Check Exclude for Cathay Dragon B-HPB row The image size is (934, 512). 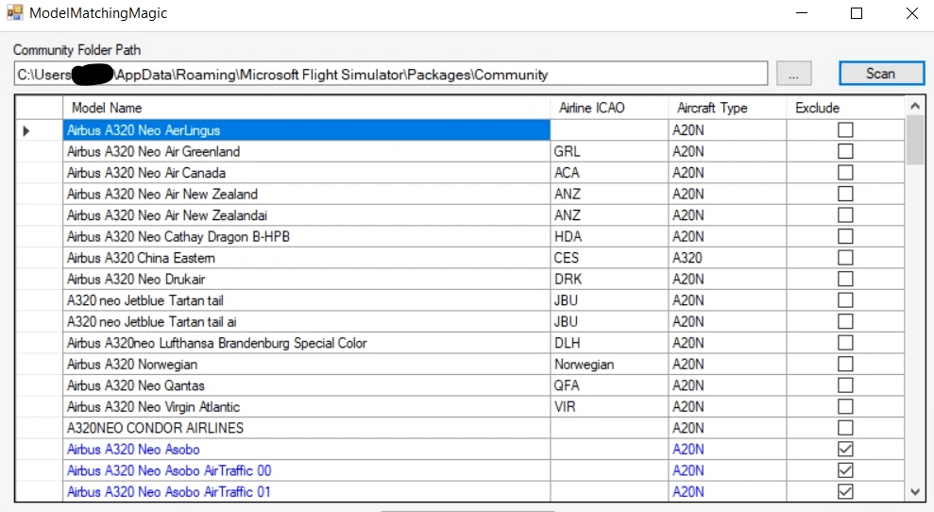[x=845, y=236]
